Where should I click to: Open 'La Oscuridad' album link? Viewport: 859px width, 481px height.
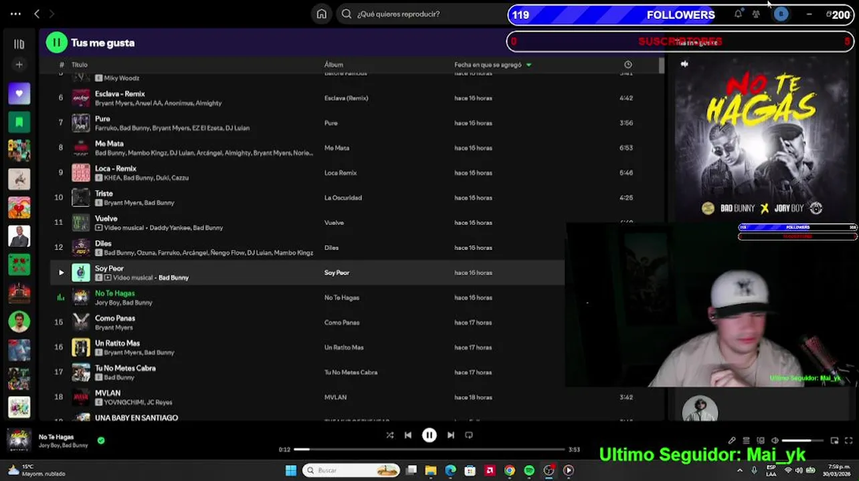click(343, 198)
